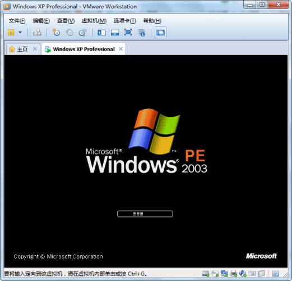Open the 帮助(H) menu
The height and width of the screenshot is (281, 292).
coord(152,21)
